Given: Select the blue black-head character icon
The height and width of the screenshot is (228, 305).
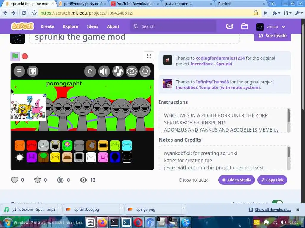Looking at the screenshot, I should [x=115, y=157].
